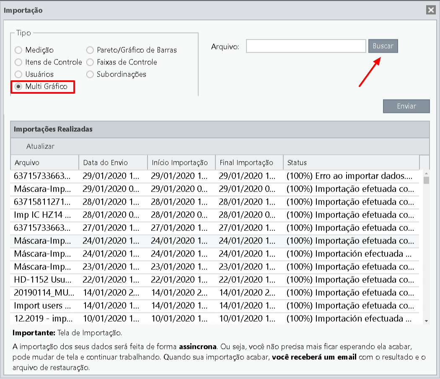Click the scroll up arrow in imports list
This screenshot has width=440, height=379.
click(x=426, y=174)
